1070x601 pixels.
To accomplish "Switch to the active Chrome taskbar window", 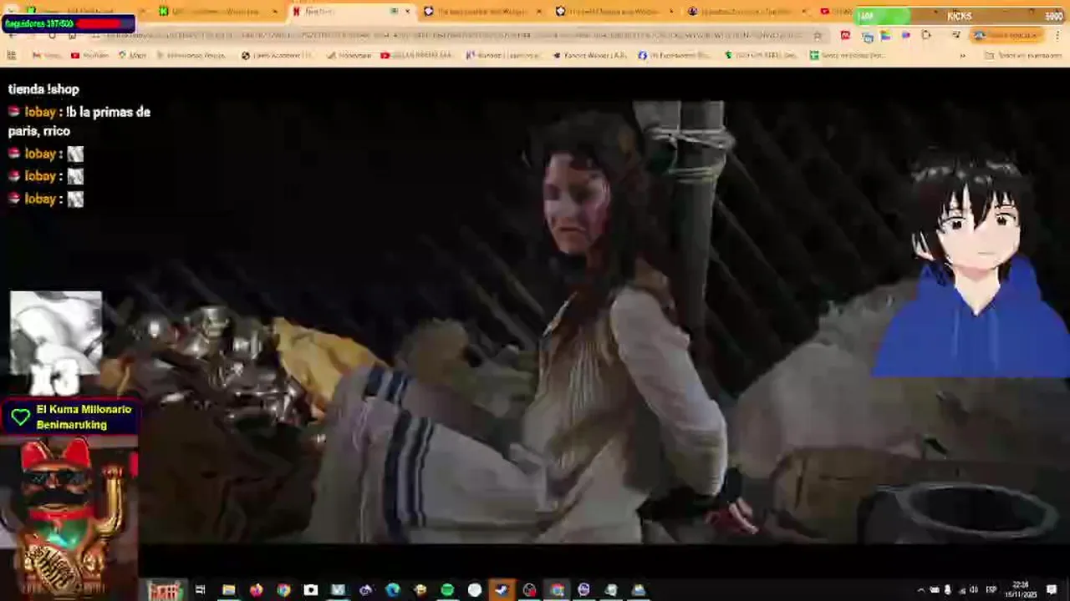I will [x=557, y=590].
